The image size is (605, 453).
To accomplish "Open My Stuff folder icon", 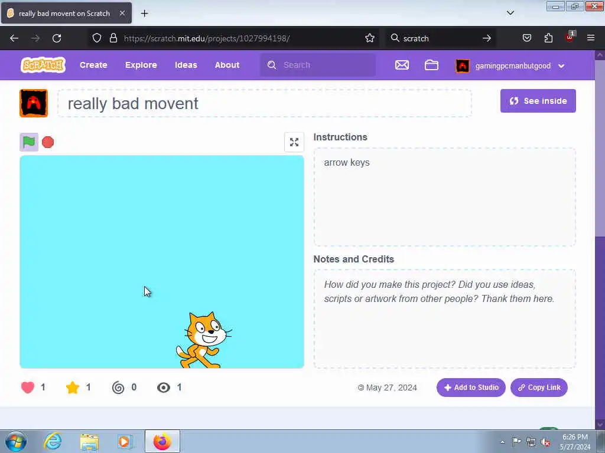I will pos(431,65).
